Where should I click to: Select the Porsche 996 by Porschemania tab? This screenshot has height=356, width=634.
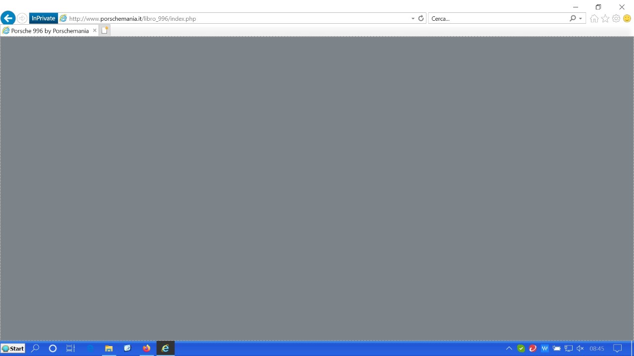[x=50, y=31]
